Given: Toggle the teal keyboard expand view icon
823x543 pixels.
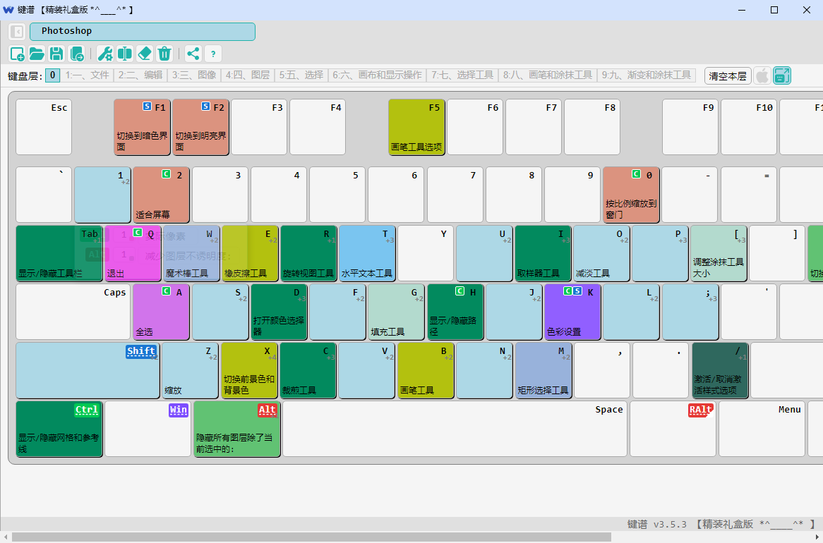Looking at the screenshot, I should [x=782, y=75].
